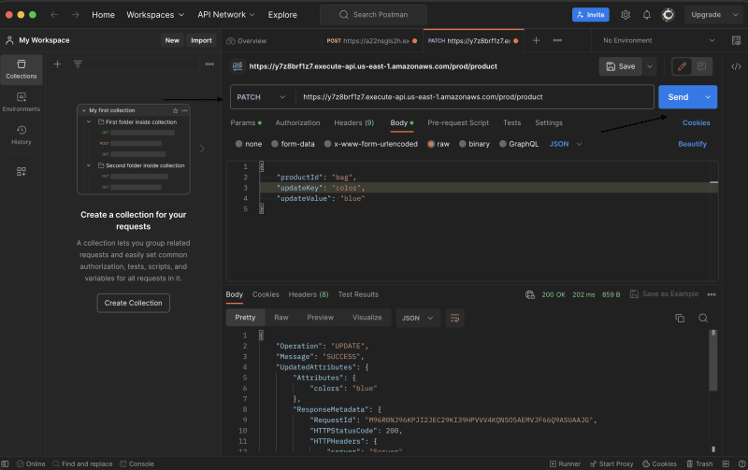Open the Save button dropdown arrow
Screen dimensions: 748x470
[x=650, y=66]
